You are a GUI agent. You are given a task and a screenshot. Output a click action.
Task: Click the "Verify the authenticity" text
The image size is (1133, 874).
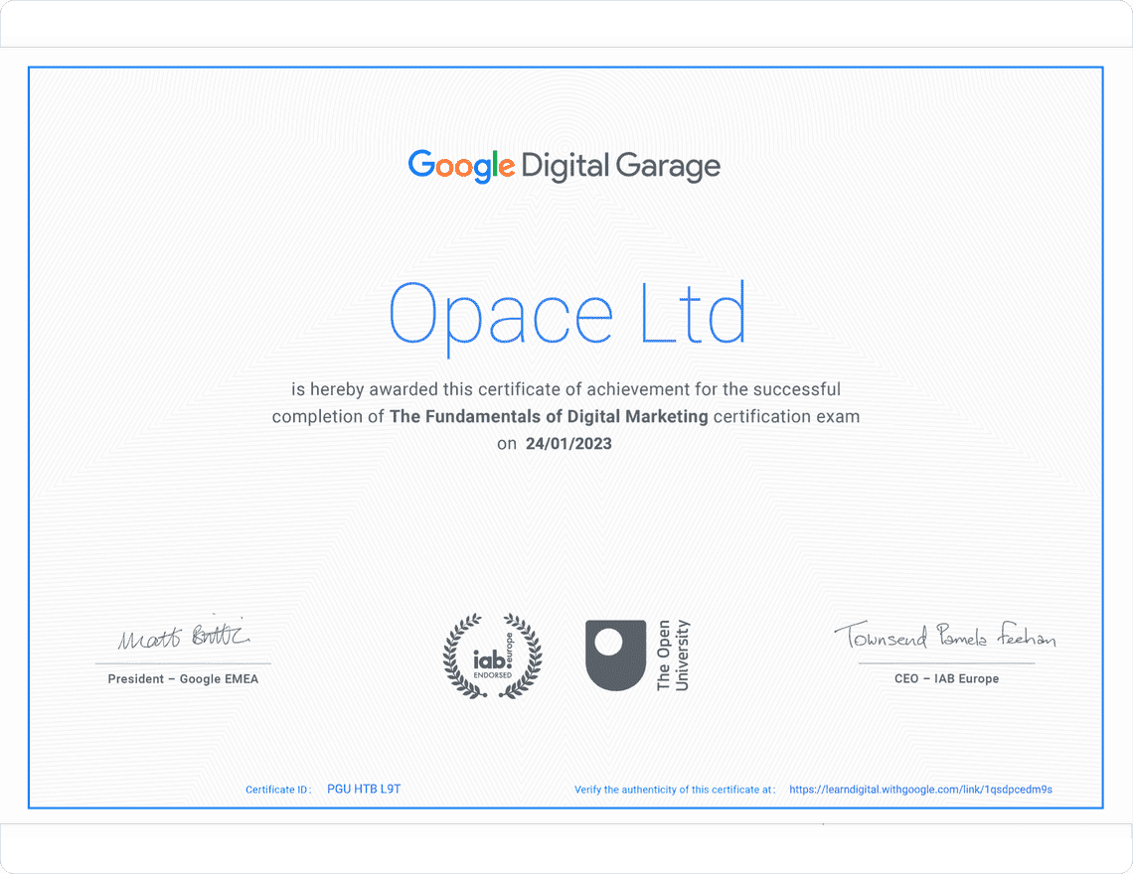pyautogui.click(x=675, y=789)
